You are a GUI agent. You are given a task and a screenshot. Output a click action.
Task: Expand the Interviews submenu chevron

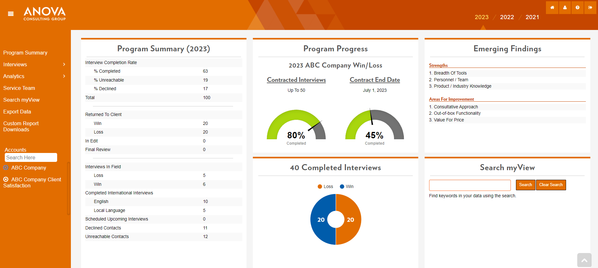64,64
